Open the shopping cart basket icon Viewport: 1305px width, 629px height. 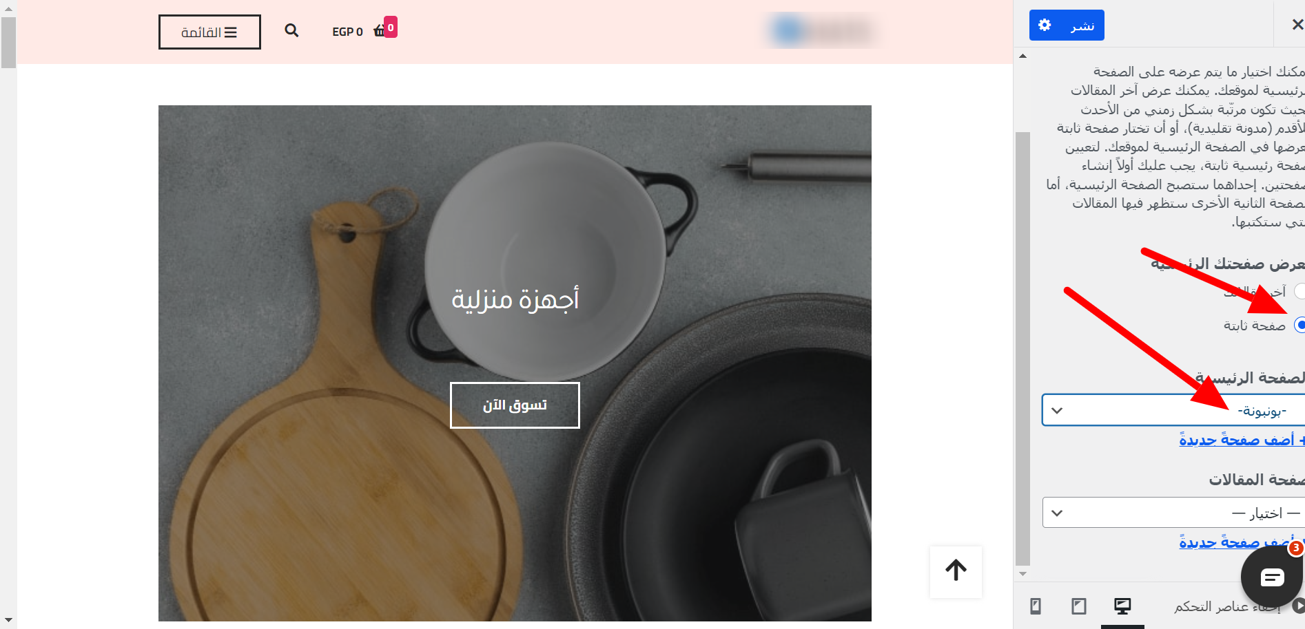click(x=380, y=31)
